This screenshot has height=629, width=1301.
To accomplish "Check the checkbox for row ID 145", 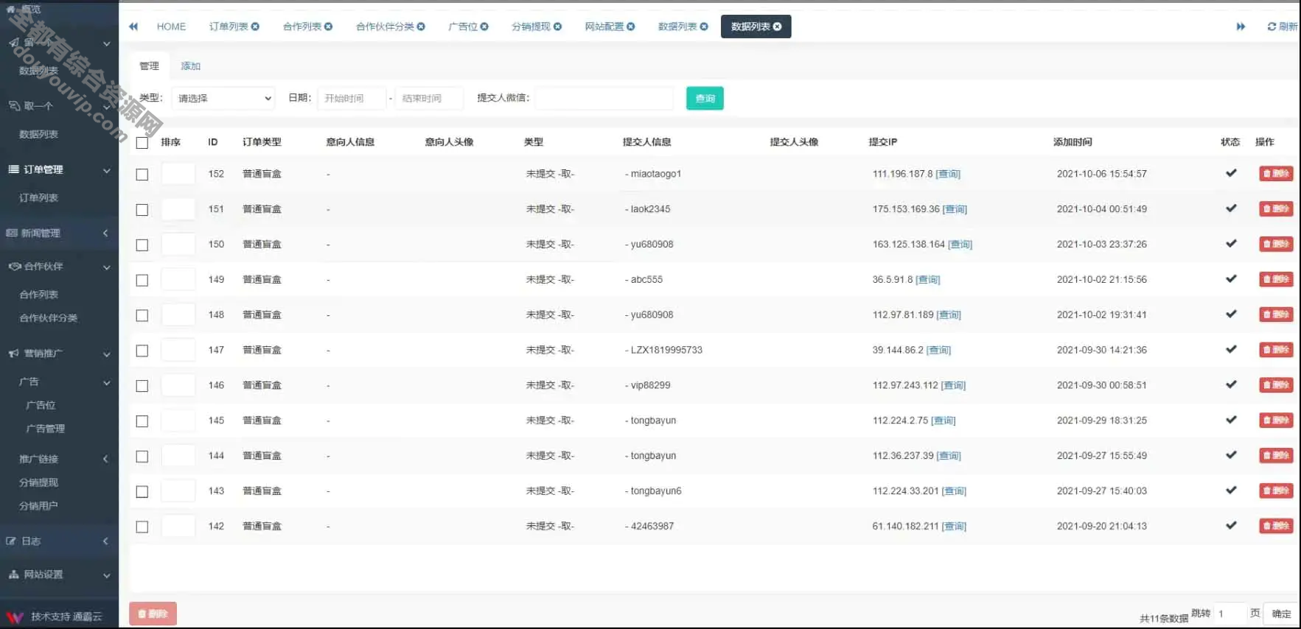I will tap(142, 421).
